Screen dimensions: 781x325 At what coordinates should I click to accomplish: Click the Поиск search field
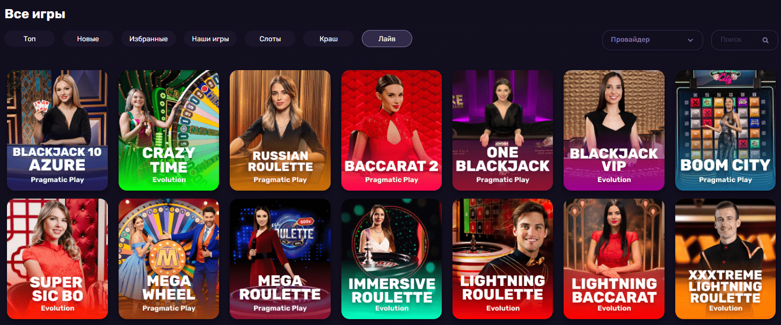[743, 40]
